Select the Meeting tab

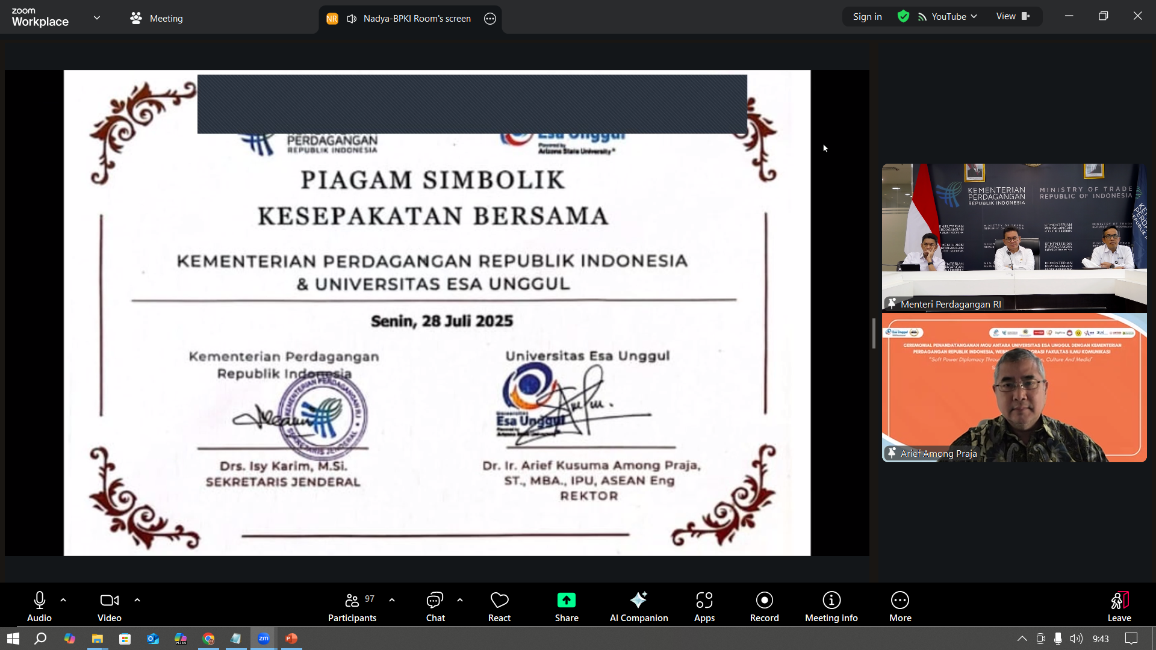(157, 18)
